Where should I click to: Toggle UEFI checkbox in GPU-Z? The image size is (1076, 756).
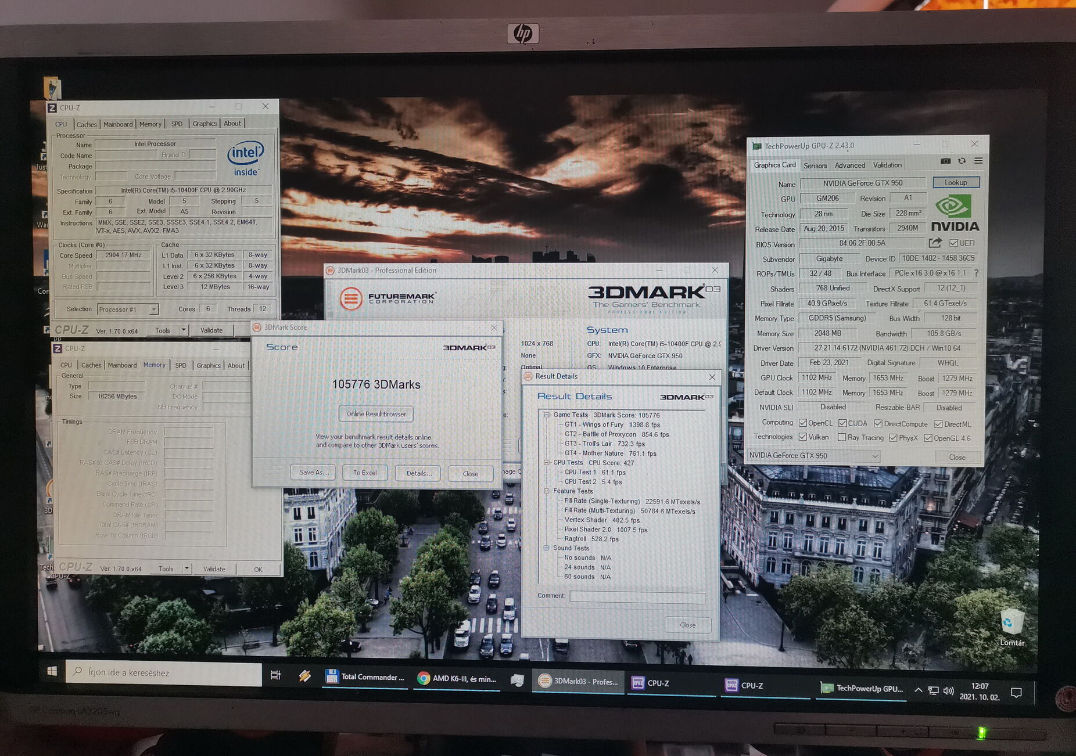pyautogui.click(x=953, y=243)
